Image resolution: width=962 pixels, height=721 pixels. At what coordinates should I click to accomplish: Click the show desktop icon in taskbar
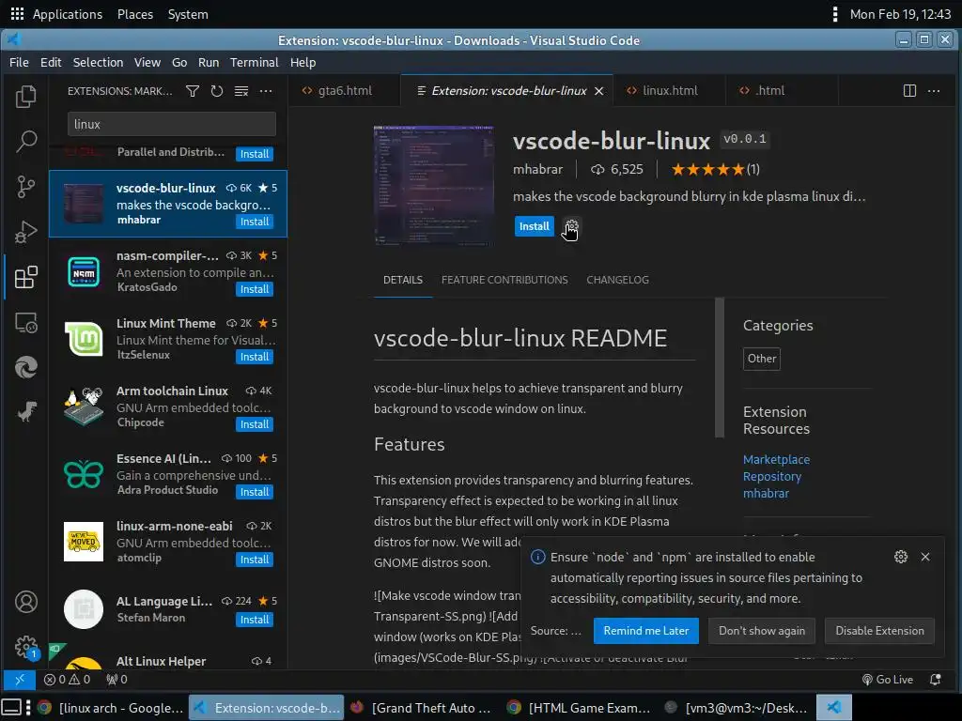pyautogui.click(x=12, y=708)
